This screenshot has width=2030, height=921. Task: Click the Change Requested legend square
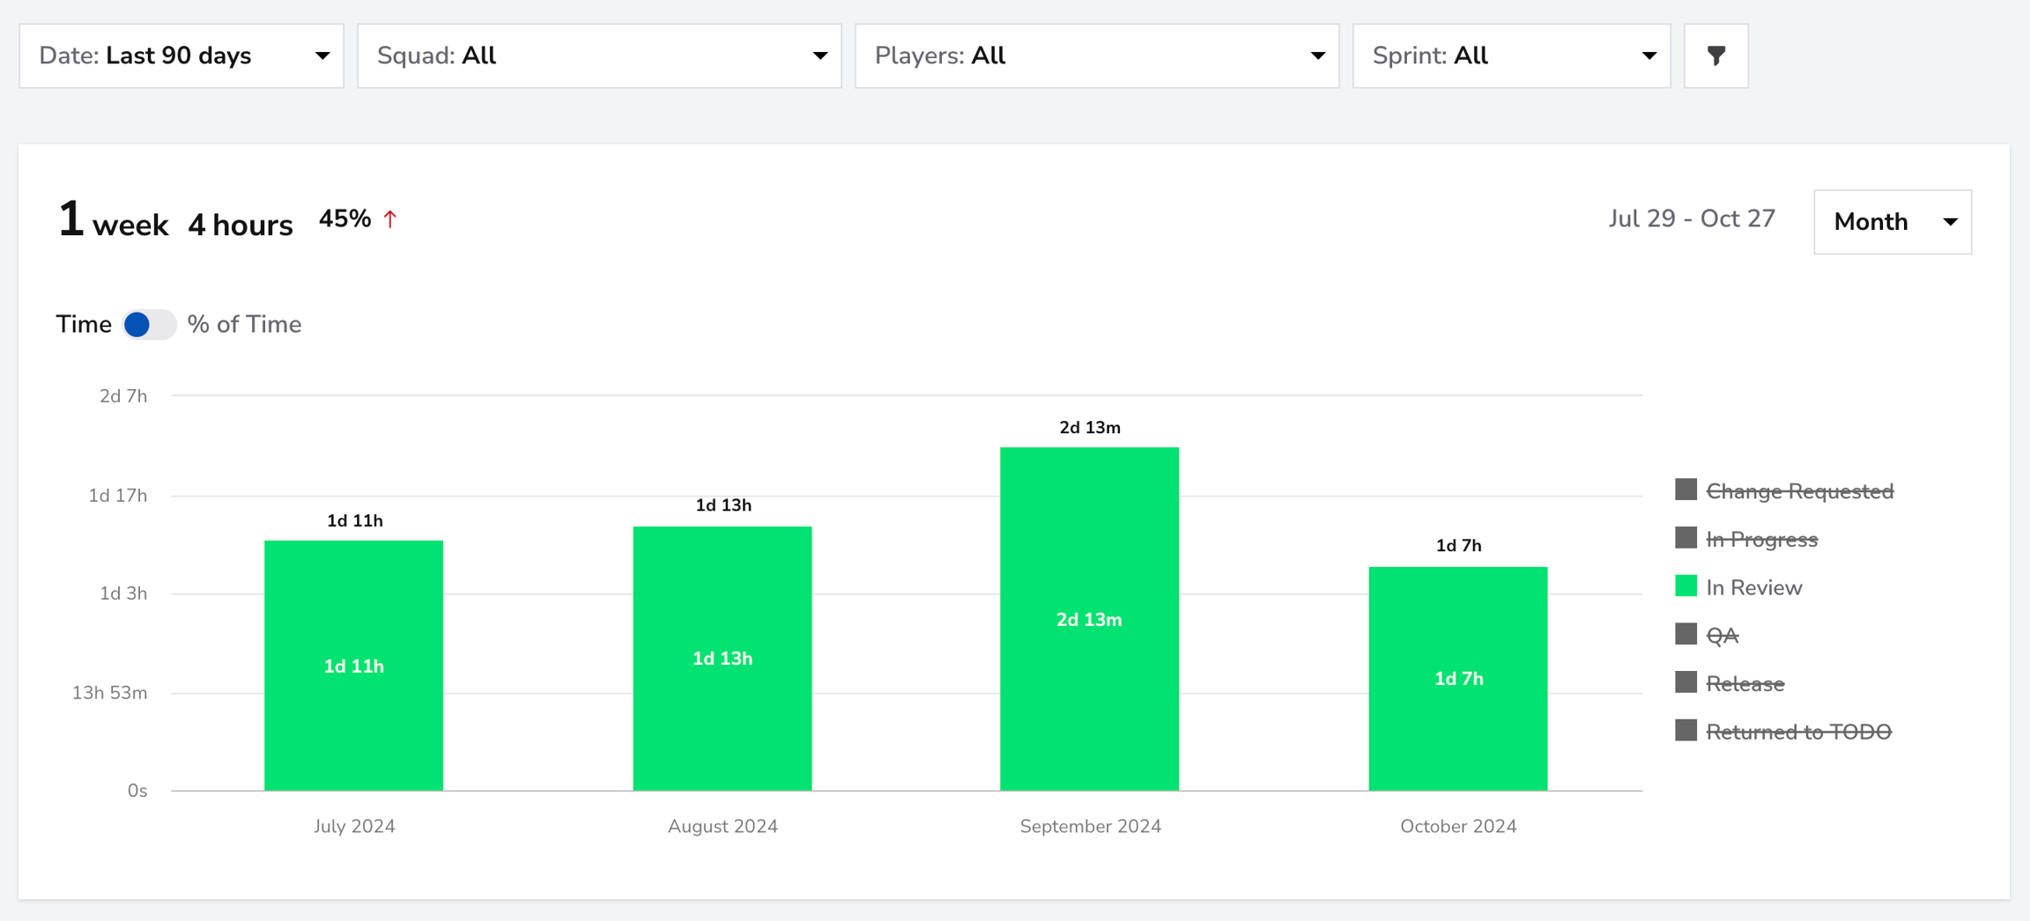pyautogui.click(x=1685, y=490)
